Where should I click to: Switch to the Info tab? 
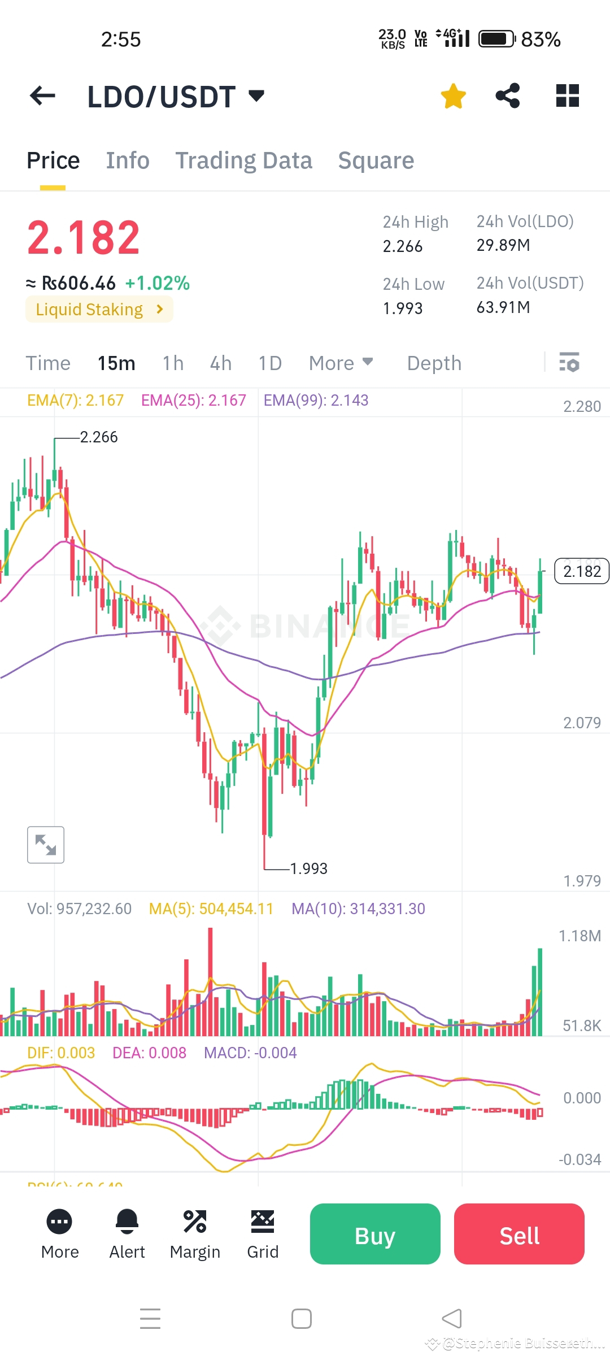[127, 160]
